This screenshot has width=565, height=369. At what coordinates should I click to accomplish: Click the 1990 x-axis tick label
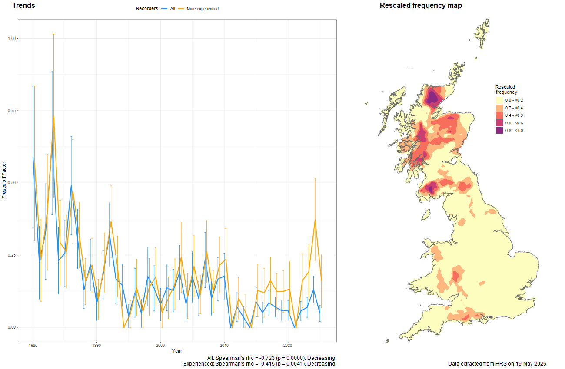[x=96, y=346]
